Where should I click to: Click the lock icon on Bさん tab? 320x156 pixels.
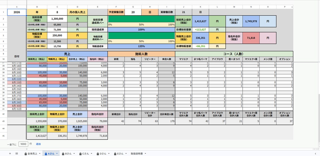pos(63,154)
